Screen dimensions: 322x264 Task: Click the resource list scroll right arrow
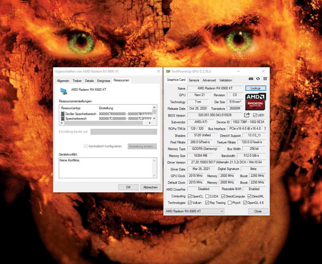click(x=150, y=123)
